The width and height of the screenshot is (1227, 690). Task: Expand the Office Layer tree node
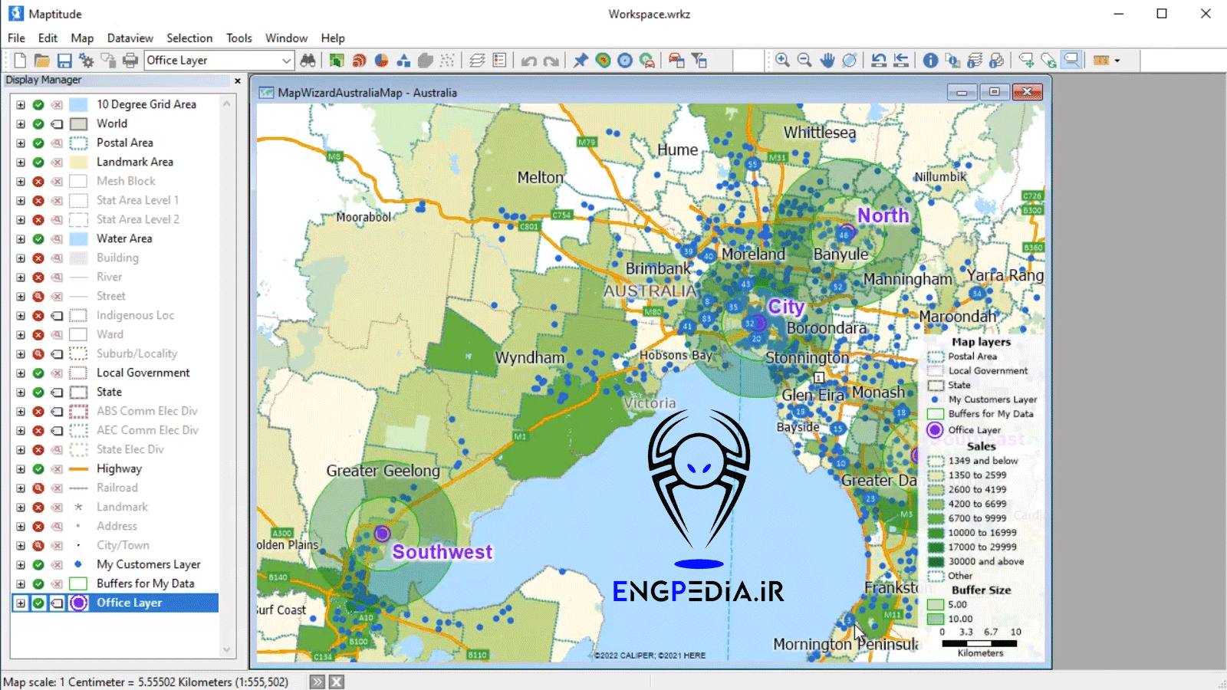click(x=21, y=603)
